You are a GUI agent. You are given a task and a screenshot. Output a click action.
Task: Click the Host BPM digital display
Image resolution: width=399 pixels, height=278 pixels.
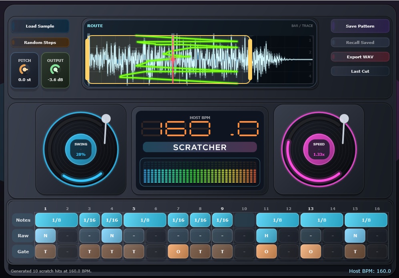pyautogui.click(x=200, y=129)
